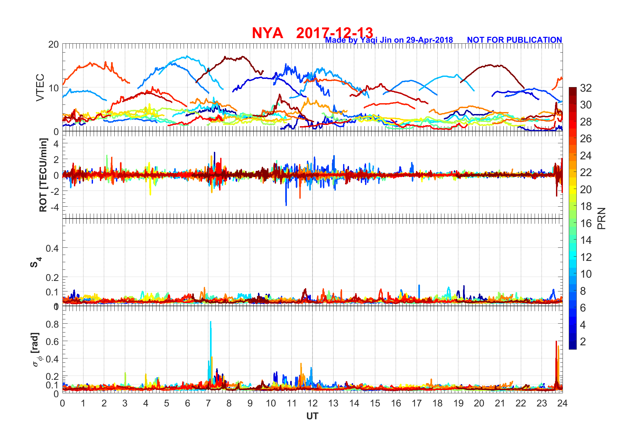Click colorbar tick label "24"
The image size is (625, 437).
586,155
